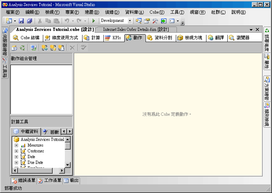The height and width of the screenshot is (193, 272).
Task: Switch to the Cube 結構 tab
Action: pos(26,38)
